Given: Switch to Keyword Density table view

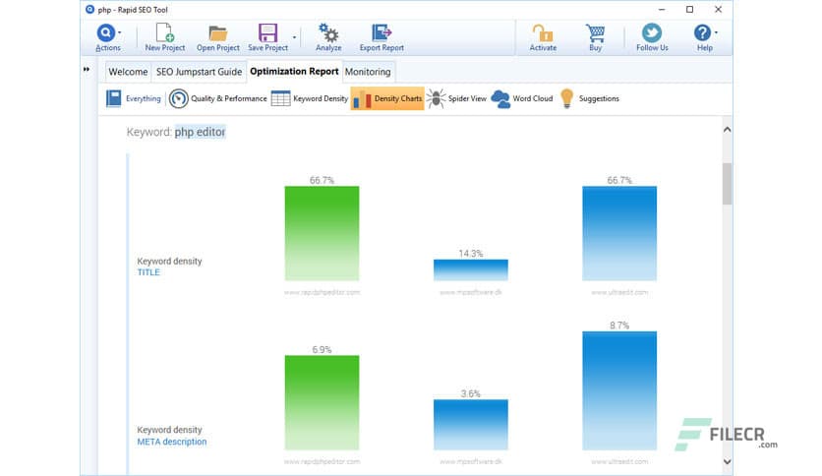Looking at the screenshot, I should pyautogui.click(x=310, y=98).
